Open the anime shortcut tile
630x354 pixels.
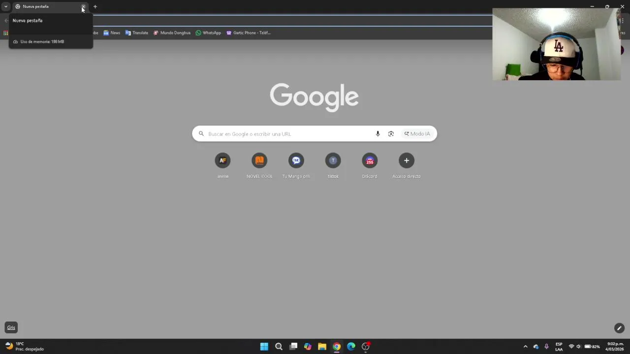222,166
